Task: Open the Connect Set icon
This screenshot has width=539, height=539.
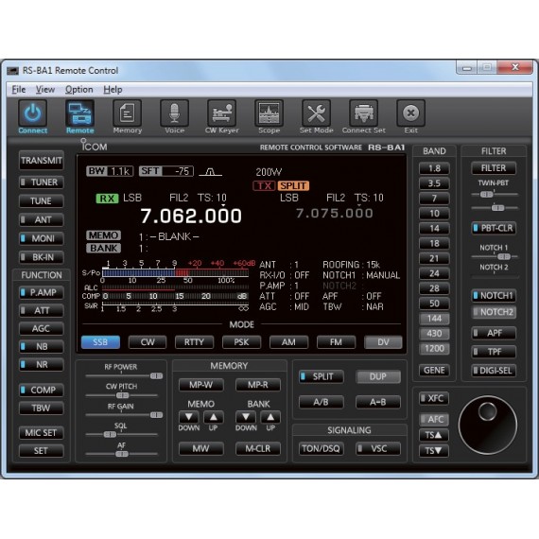Action: 364,113
